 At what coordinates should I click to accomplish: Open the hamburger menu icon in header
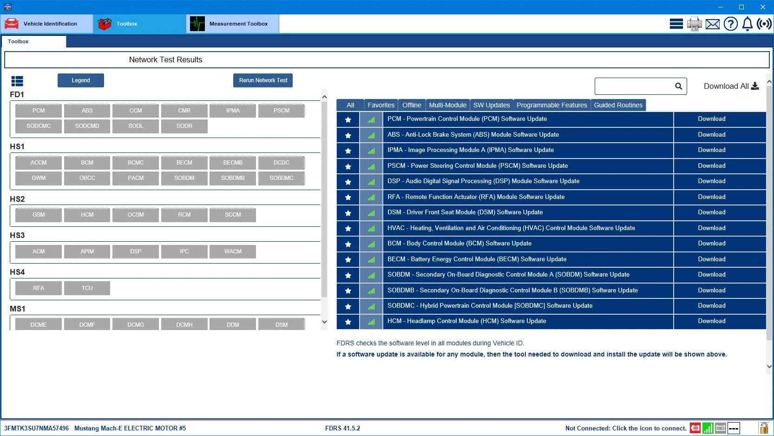[676, 24]
